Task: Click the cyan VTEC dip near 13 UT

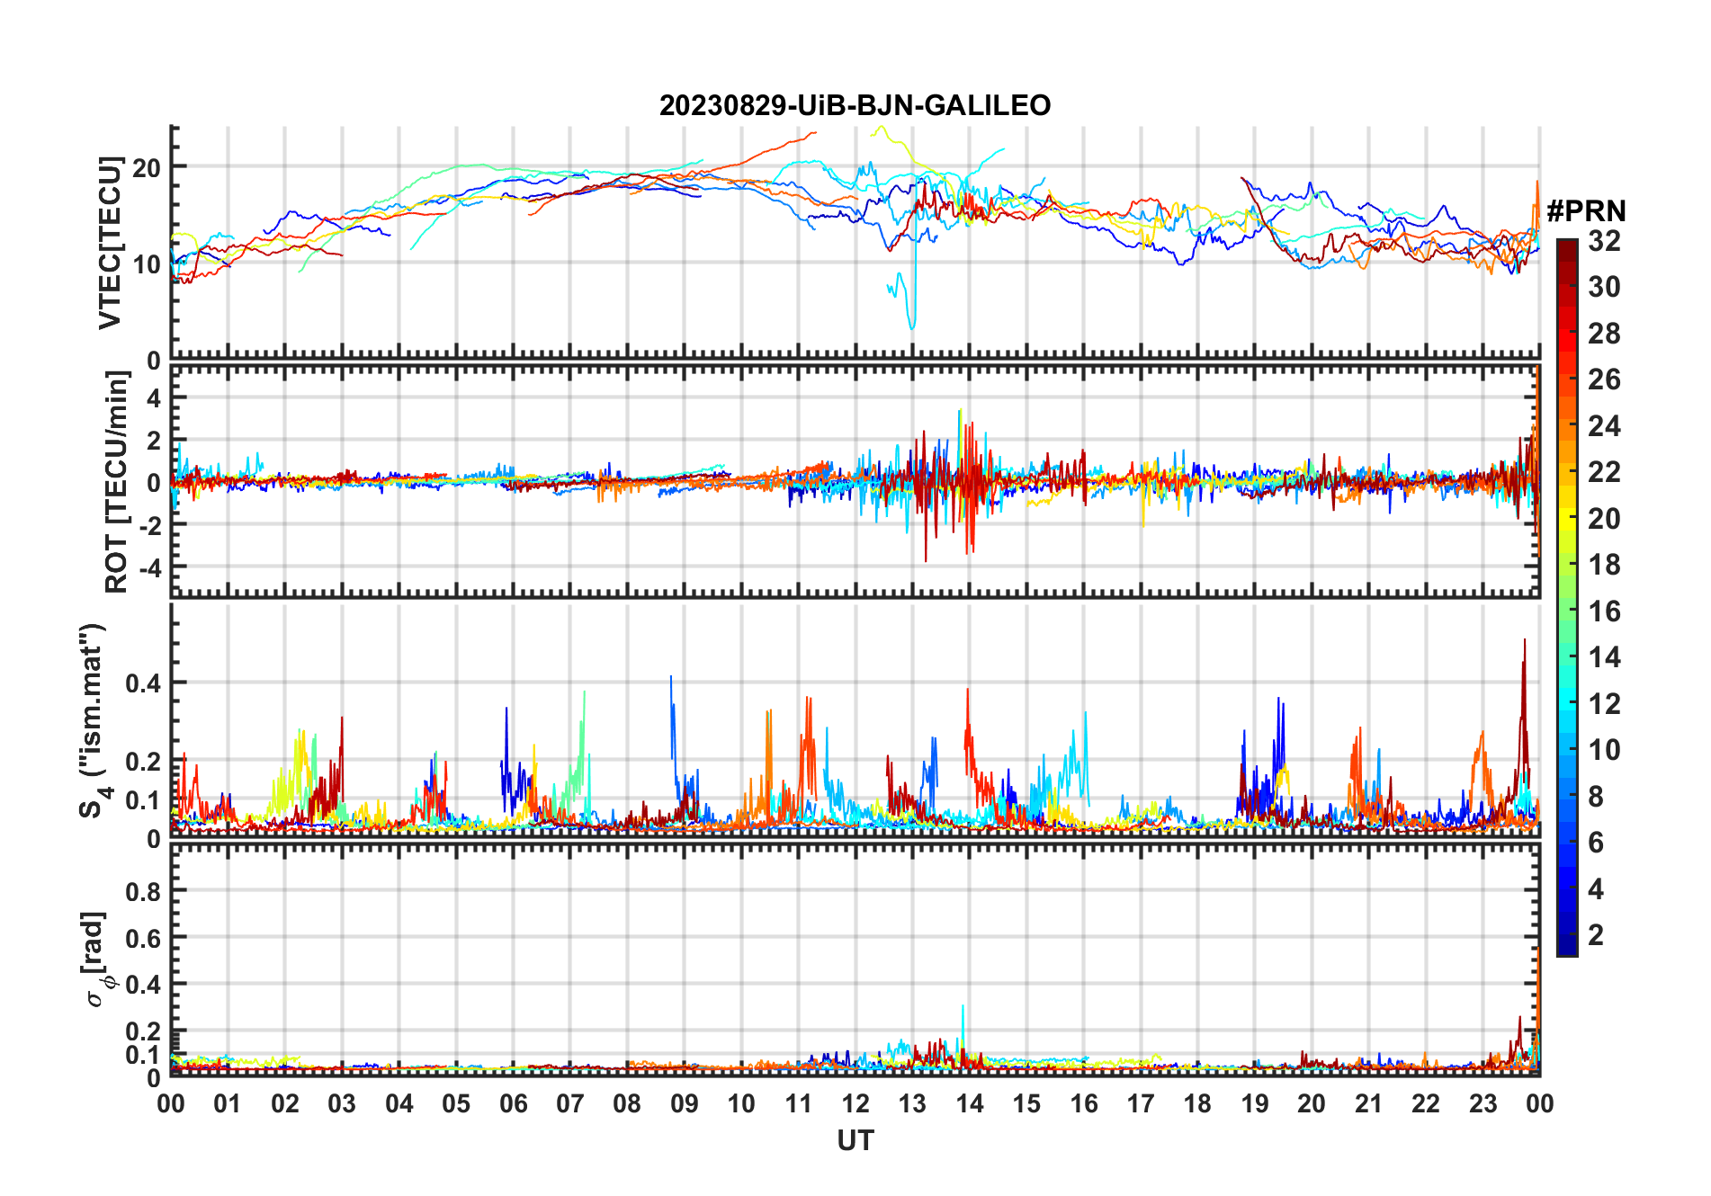Action: click(x=912, y=319)
